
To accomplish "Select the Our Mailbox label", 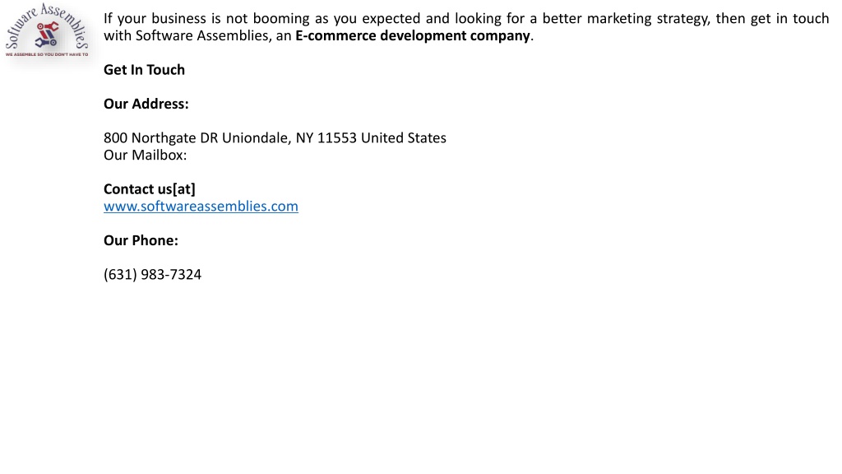I will pos(145,156).
